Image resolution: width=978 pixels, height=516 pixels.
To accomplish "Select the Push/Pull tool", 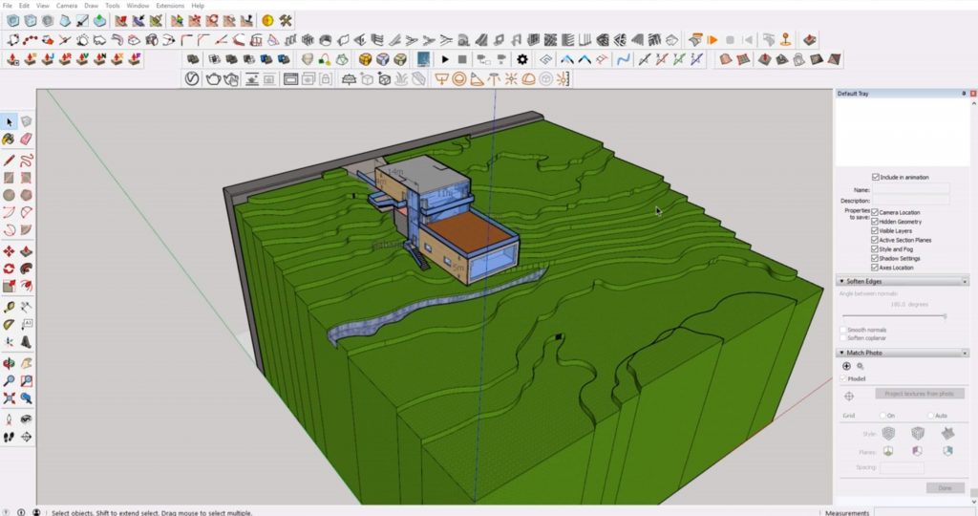I will [x=26, y=251].
